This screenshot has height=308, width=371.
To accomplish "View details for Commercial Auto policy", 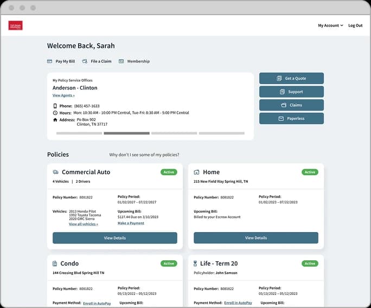I will 115,238.
